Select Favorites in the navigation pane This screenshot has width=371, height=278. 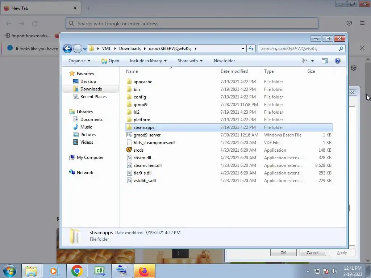coord(85,74)
